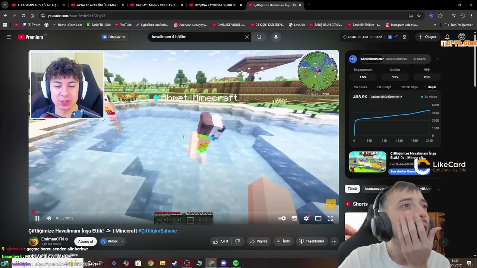Viewport: 477px width, 268px height.
Task: Click the Oluştur create button
Action: pos(427,37)
